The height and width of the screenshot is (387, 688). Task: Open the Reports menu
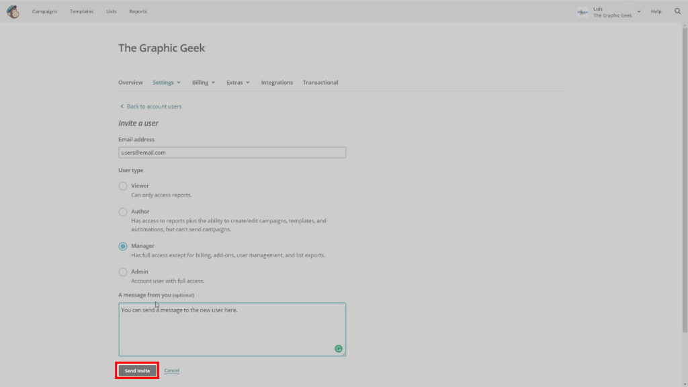click(138, 11)
